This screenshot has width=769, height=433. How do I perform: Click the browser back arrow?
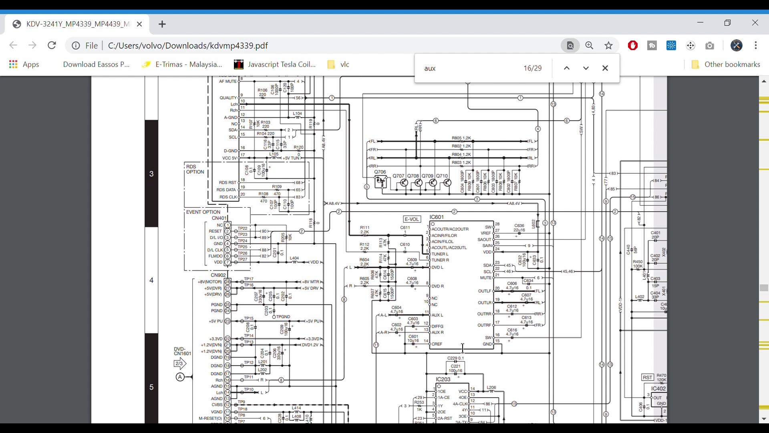pyautogui.click(x=13, y=45)
